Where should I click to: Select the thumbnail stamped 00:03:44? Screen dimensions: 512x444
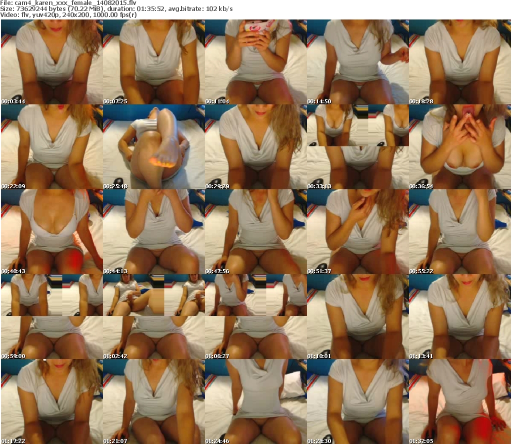(52, 62)
